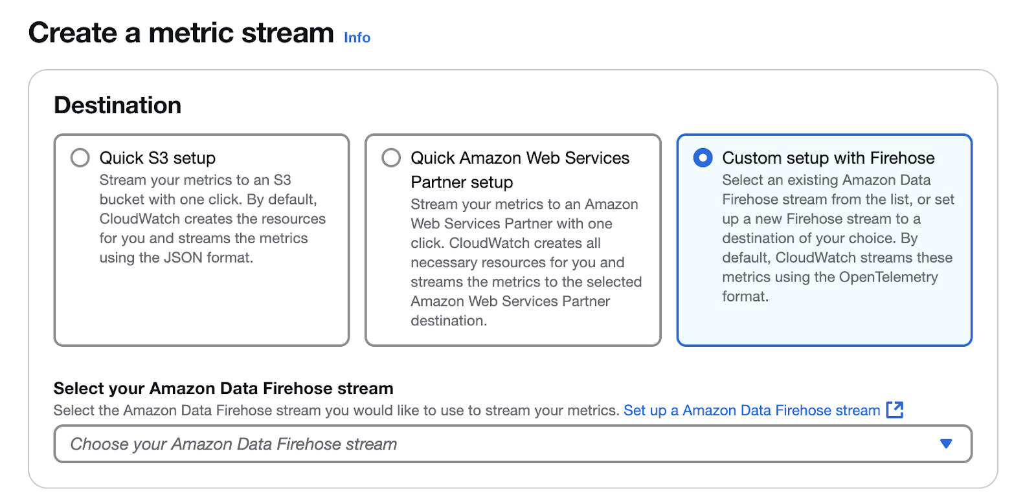Select the Custom setup with Firehose radio button

(703, 157)
